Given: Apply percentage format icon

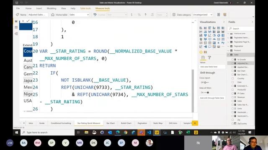Looking at the screenshot, I should click(x=139, y=15).
